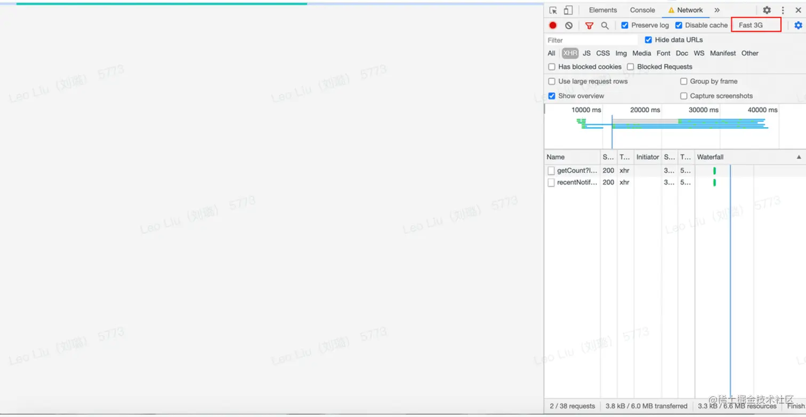Click the getCount waterfall green bar
This screenshot has width=806, height=417.
coord(714,171)
